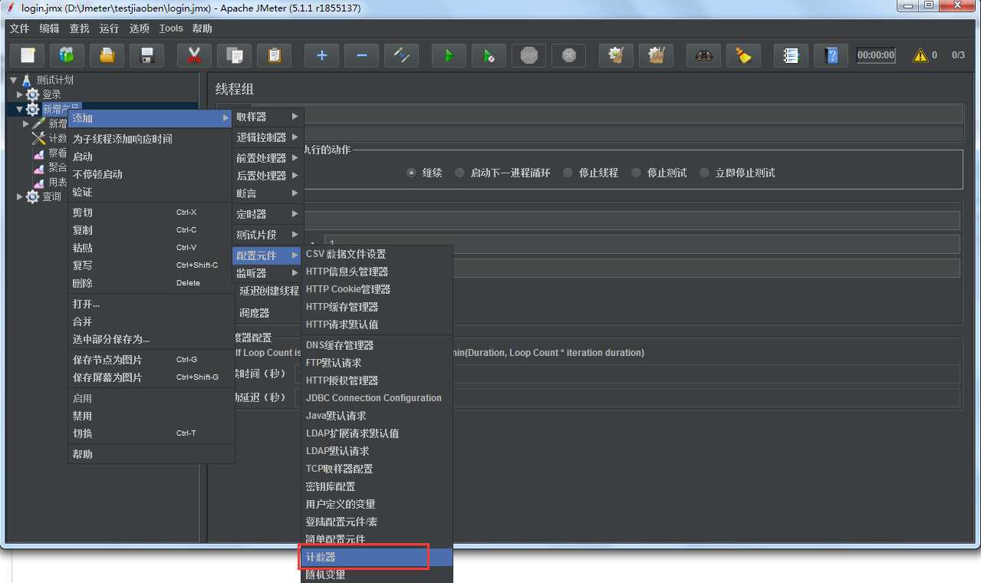Screen dimensions: 981x583
Task: Click the 登录 thread group gear icon
Action: (32, 94)
